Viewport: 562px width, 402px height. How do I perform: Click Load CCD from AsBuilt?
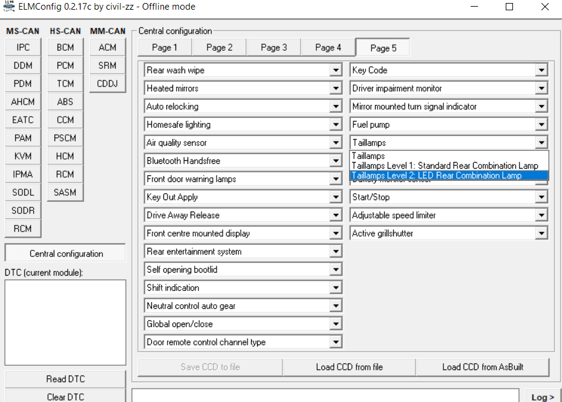coord(482,367)
